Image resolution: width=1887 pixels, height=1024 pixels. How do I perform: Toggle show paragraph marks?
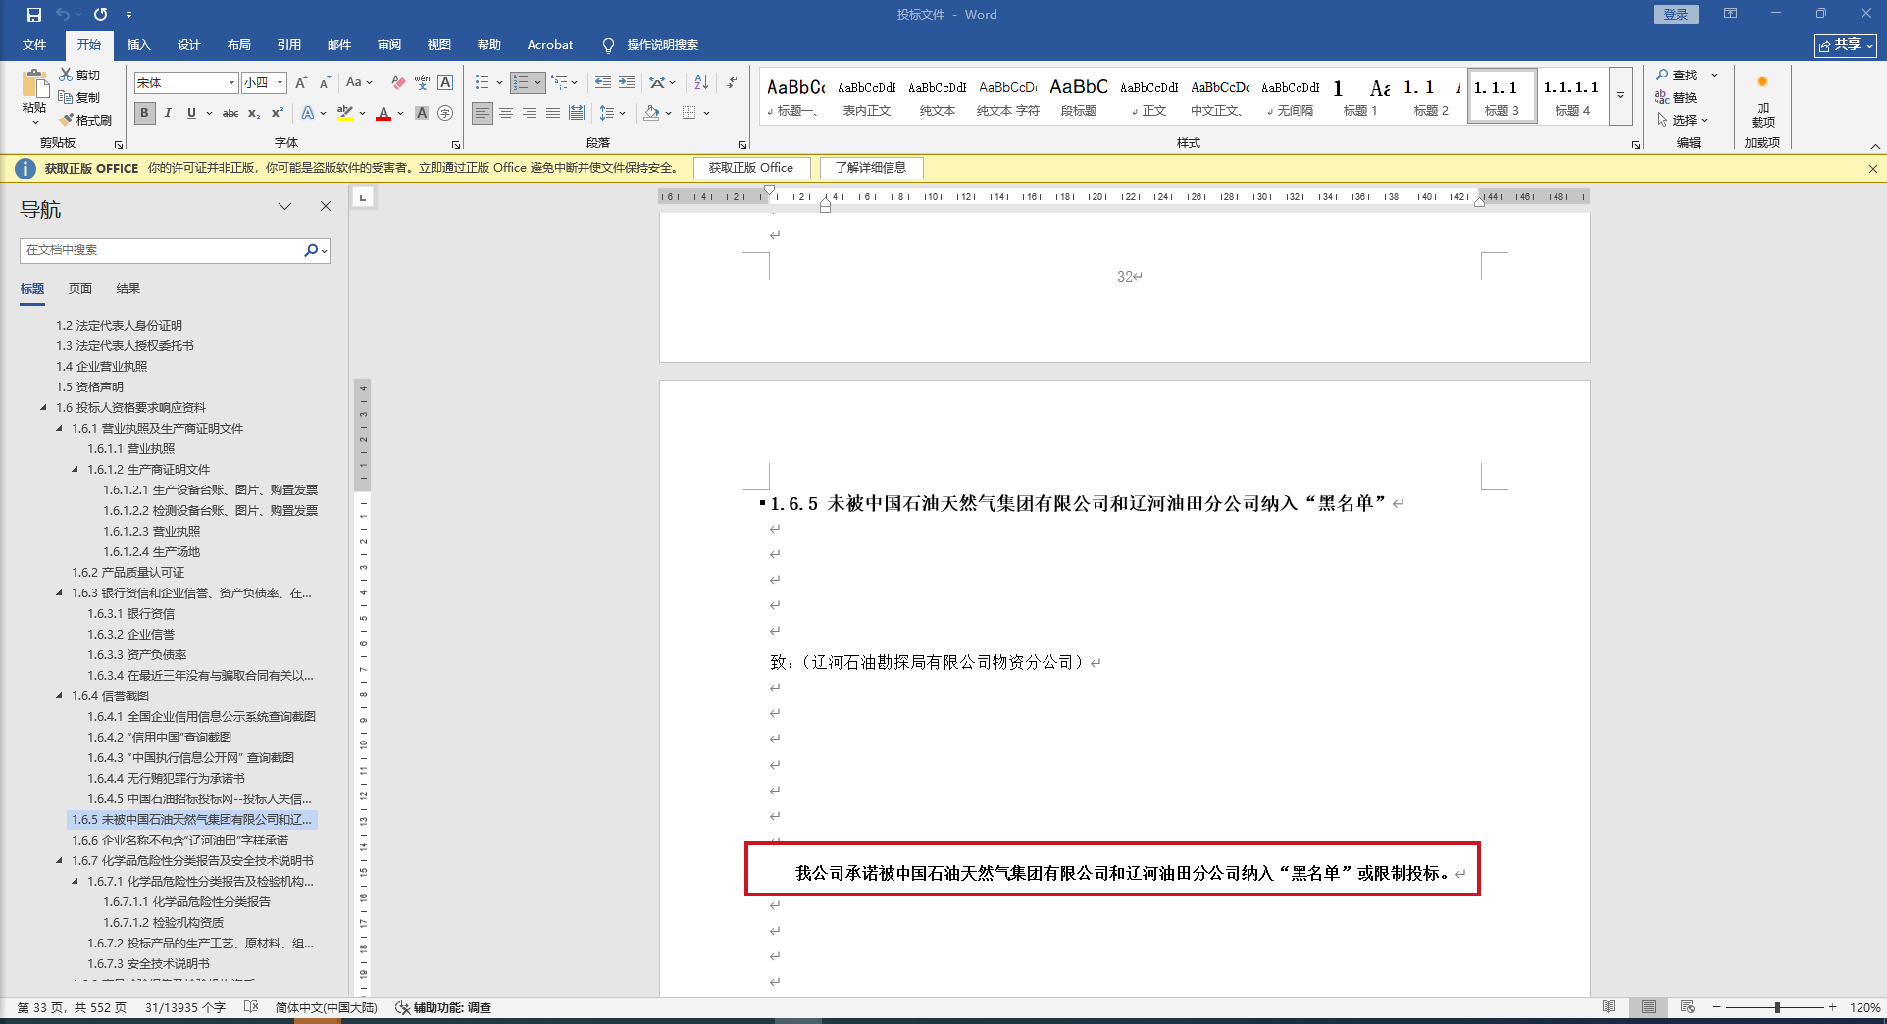732,82
